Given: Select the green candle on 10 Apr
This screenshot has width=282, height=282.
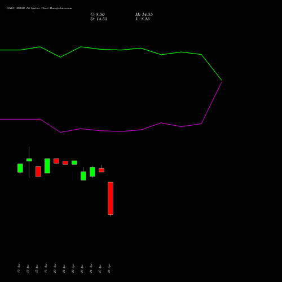Looking at the screenshot, I should 20,168.
